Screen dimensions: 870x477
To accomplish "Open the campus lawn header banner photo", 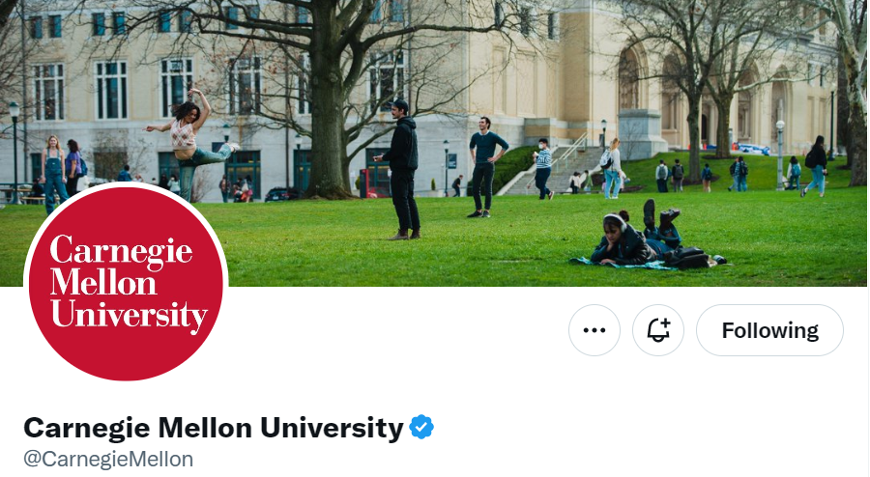I will pyautogui.click(x=435, y=143).
